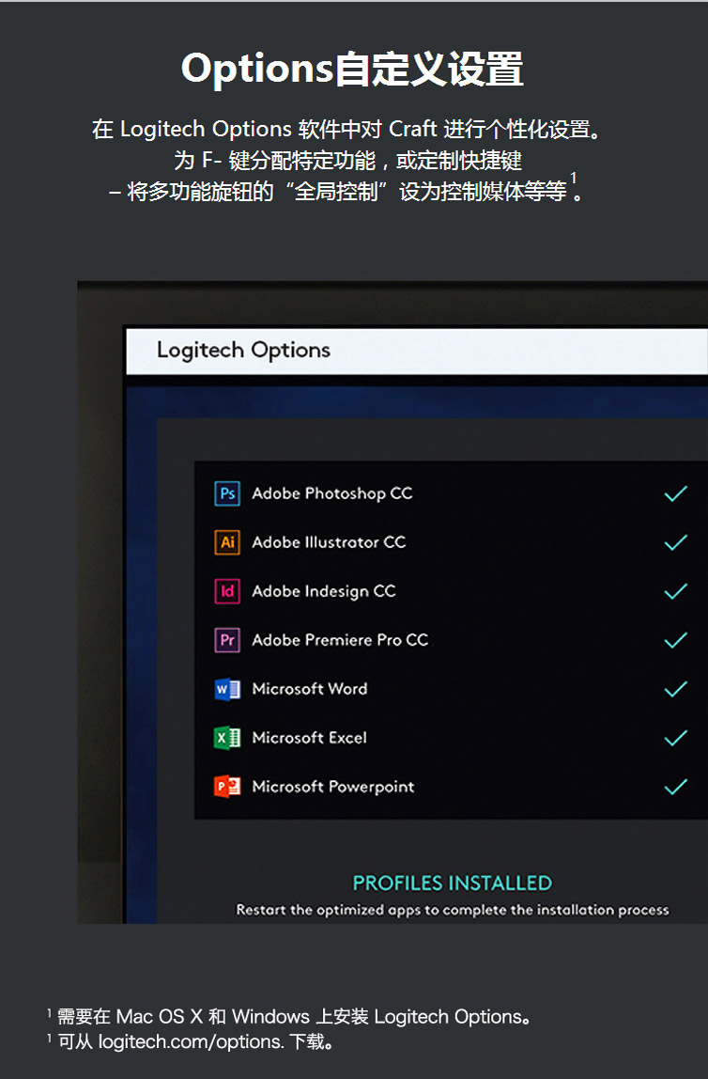Select the Microsoft Word label

pos(309,689)
